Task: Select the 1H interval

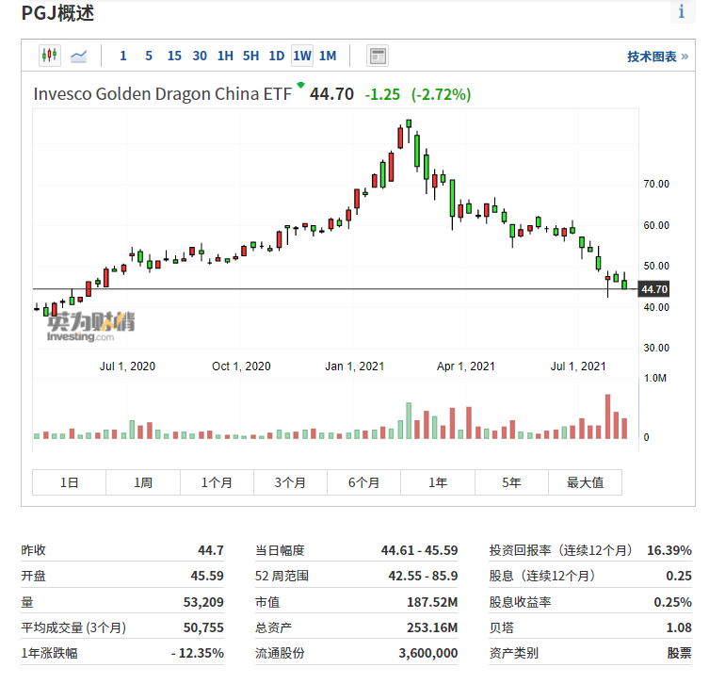Action: pyautogui.click(x=225, y=57)
